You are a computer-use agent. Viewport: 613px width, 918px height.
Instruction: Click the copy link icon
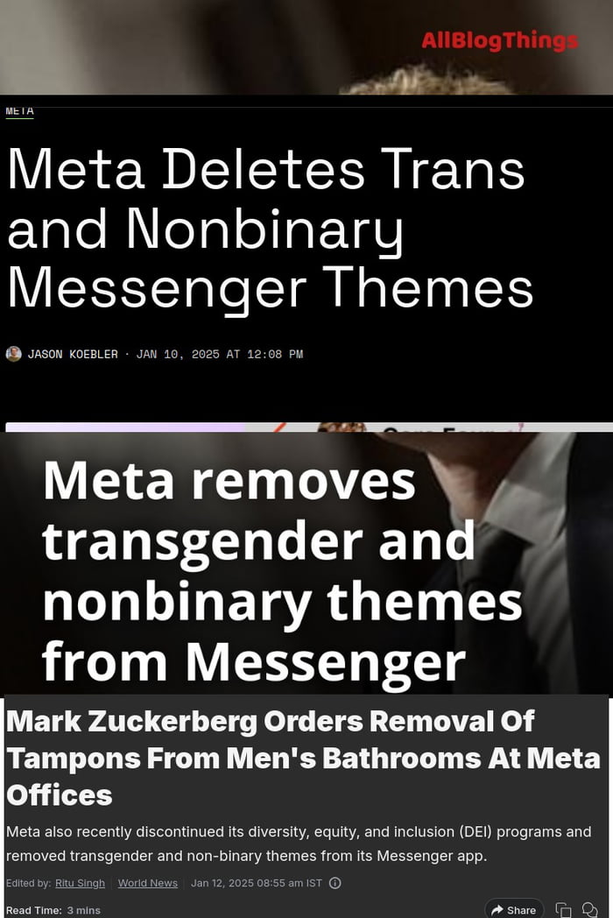click(x=563, y=910)
